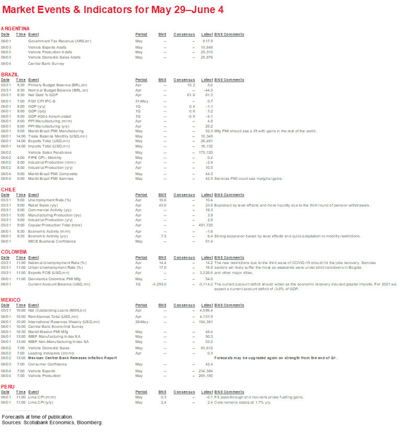Select the PERU section heading
Viewport: 400px width, 435px height.
[8, 386]
